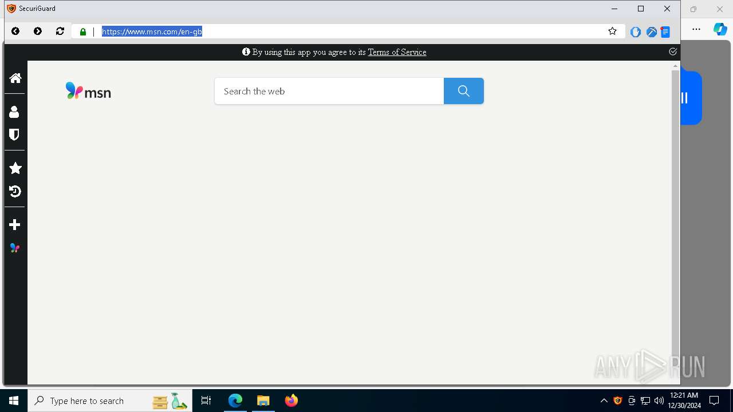Viewport: 733px width, 412px height.
Task: Show hidden system tray icons
Action: click(604, 401)
